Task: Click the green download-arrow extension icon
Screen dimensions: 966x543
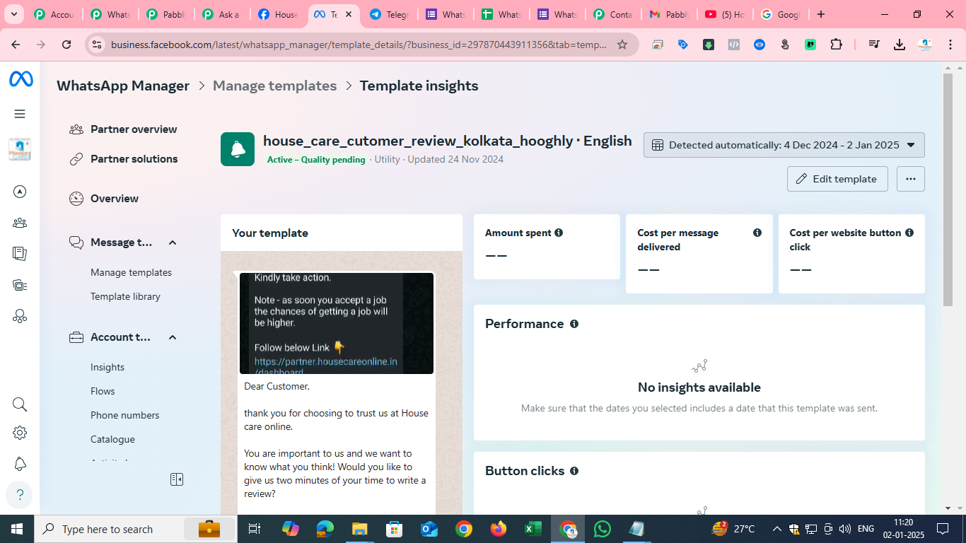Action: (709, 45)
